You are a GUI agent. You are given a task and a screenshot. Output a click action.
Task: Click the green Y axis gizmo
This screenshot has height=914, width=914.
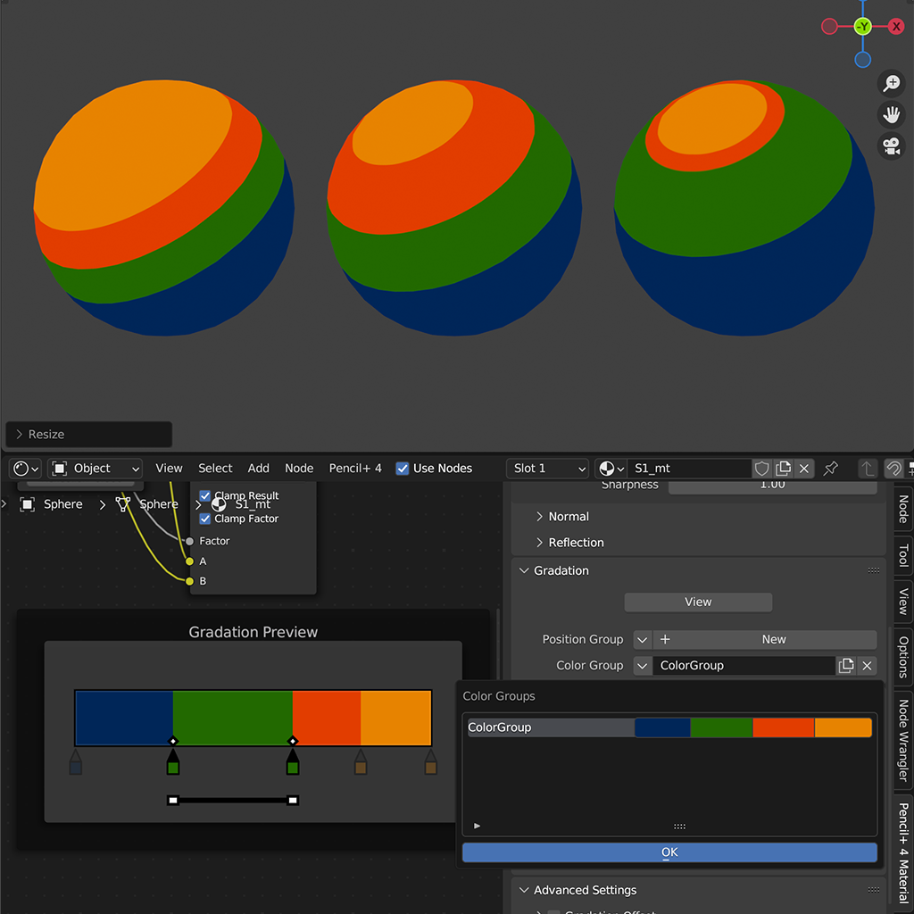coord(862,27)
